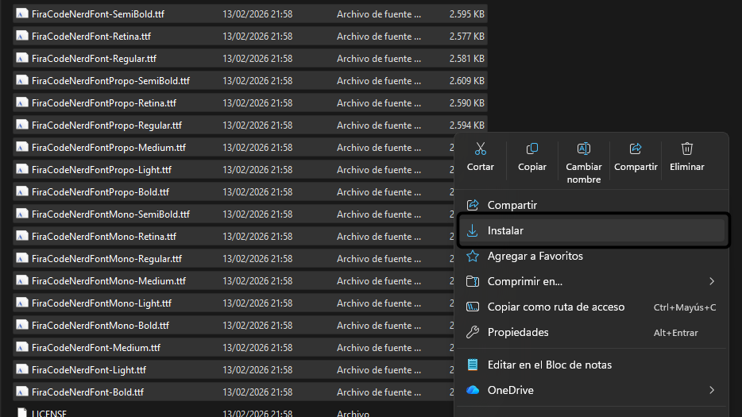This screenshot has width=742, height=417.
Task: Click font icon of FiraCodeNerdFont-Medium.ttf
Action: click(x=21, y=347)
